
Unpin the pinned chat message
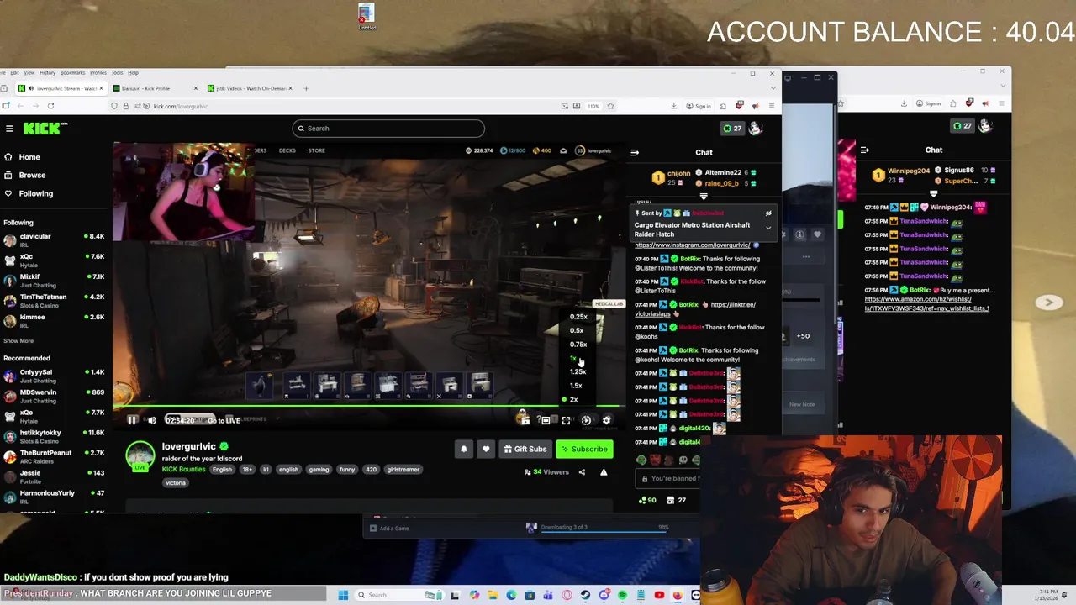pos(767,213)
